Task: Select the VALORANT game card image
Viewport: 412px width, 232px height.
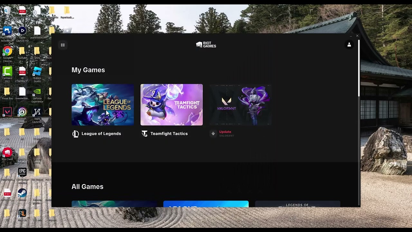Action: coord(240,105)
